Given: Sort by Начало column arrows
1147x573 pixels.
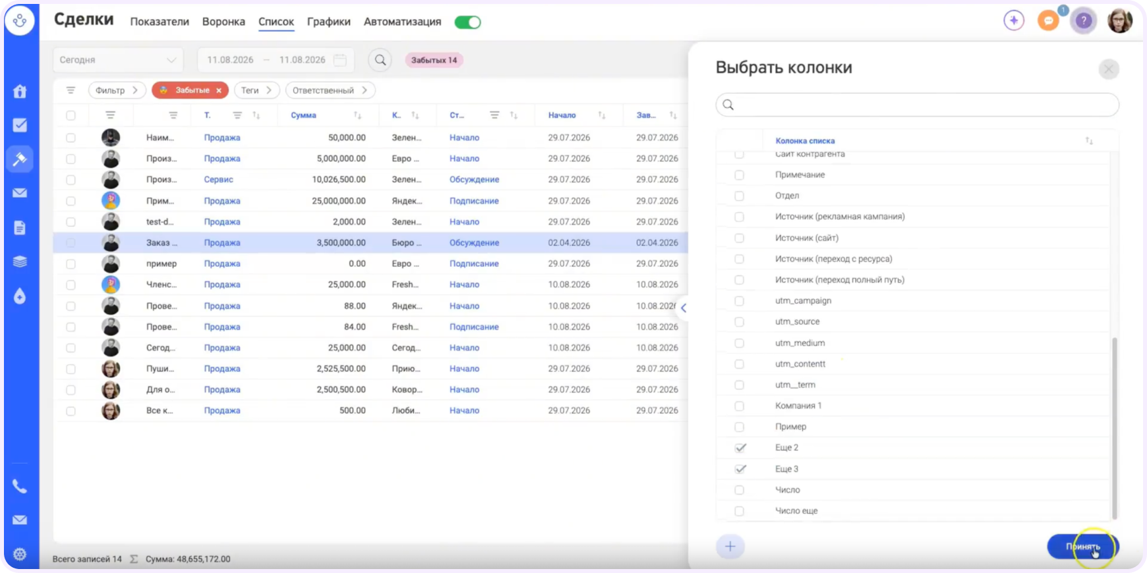Looking at the screenshot, I should (x=602, y=115).
